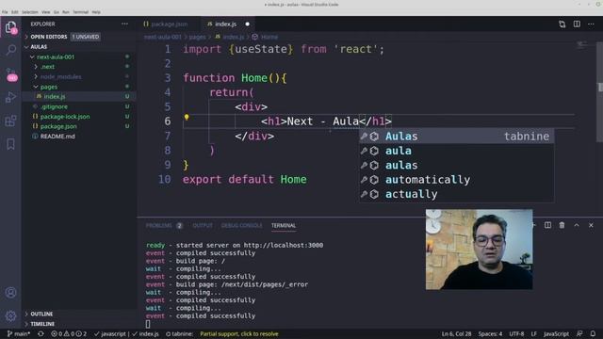The width and height of the screenshot is (603, 339).
Task: Show code actions lightbulb on line 6
Action: tap(187, 117)
